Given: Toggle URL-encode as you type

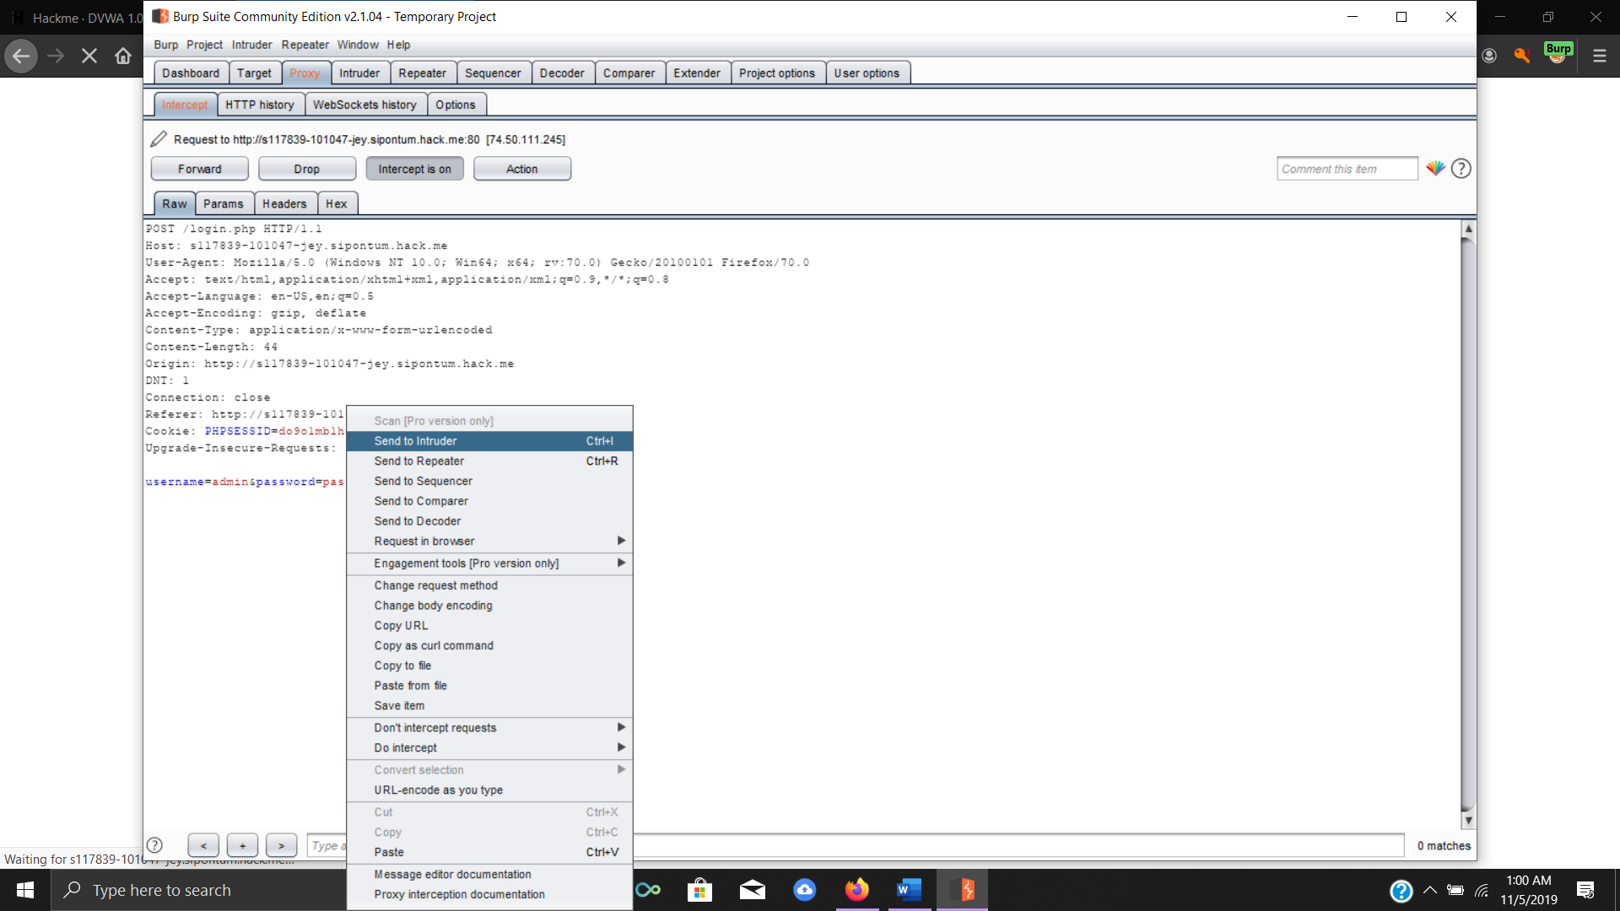Looking at the screenshot, I should pyautogui.click(x=489, y=790).
